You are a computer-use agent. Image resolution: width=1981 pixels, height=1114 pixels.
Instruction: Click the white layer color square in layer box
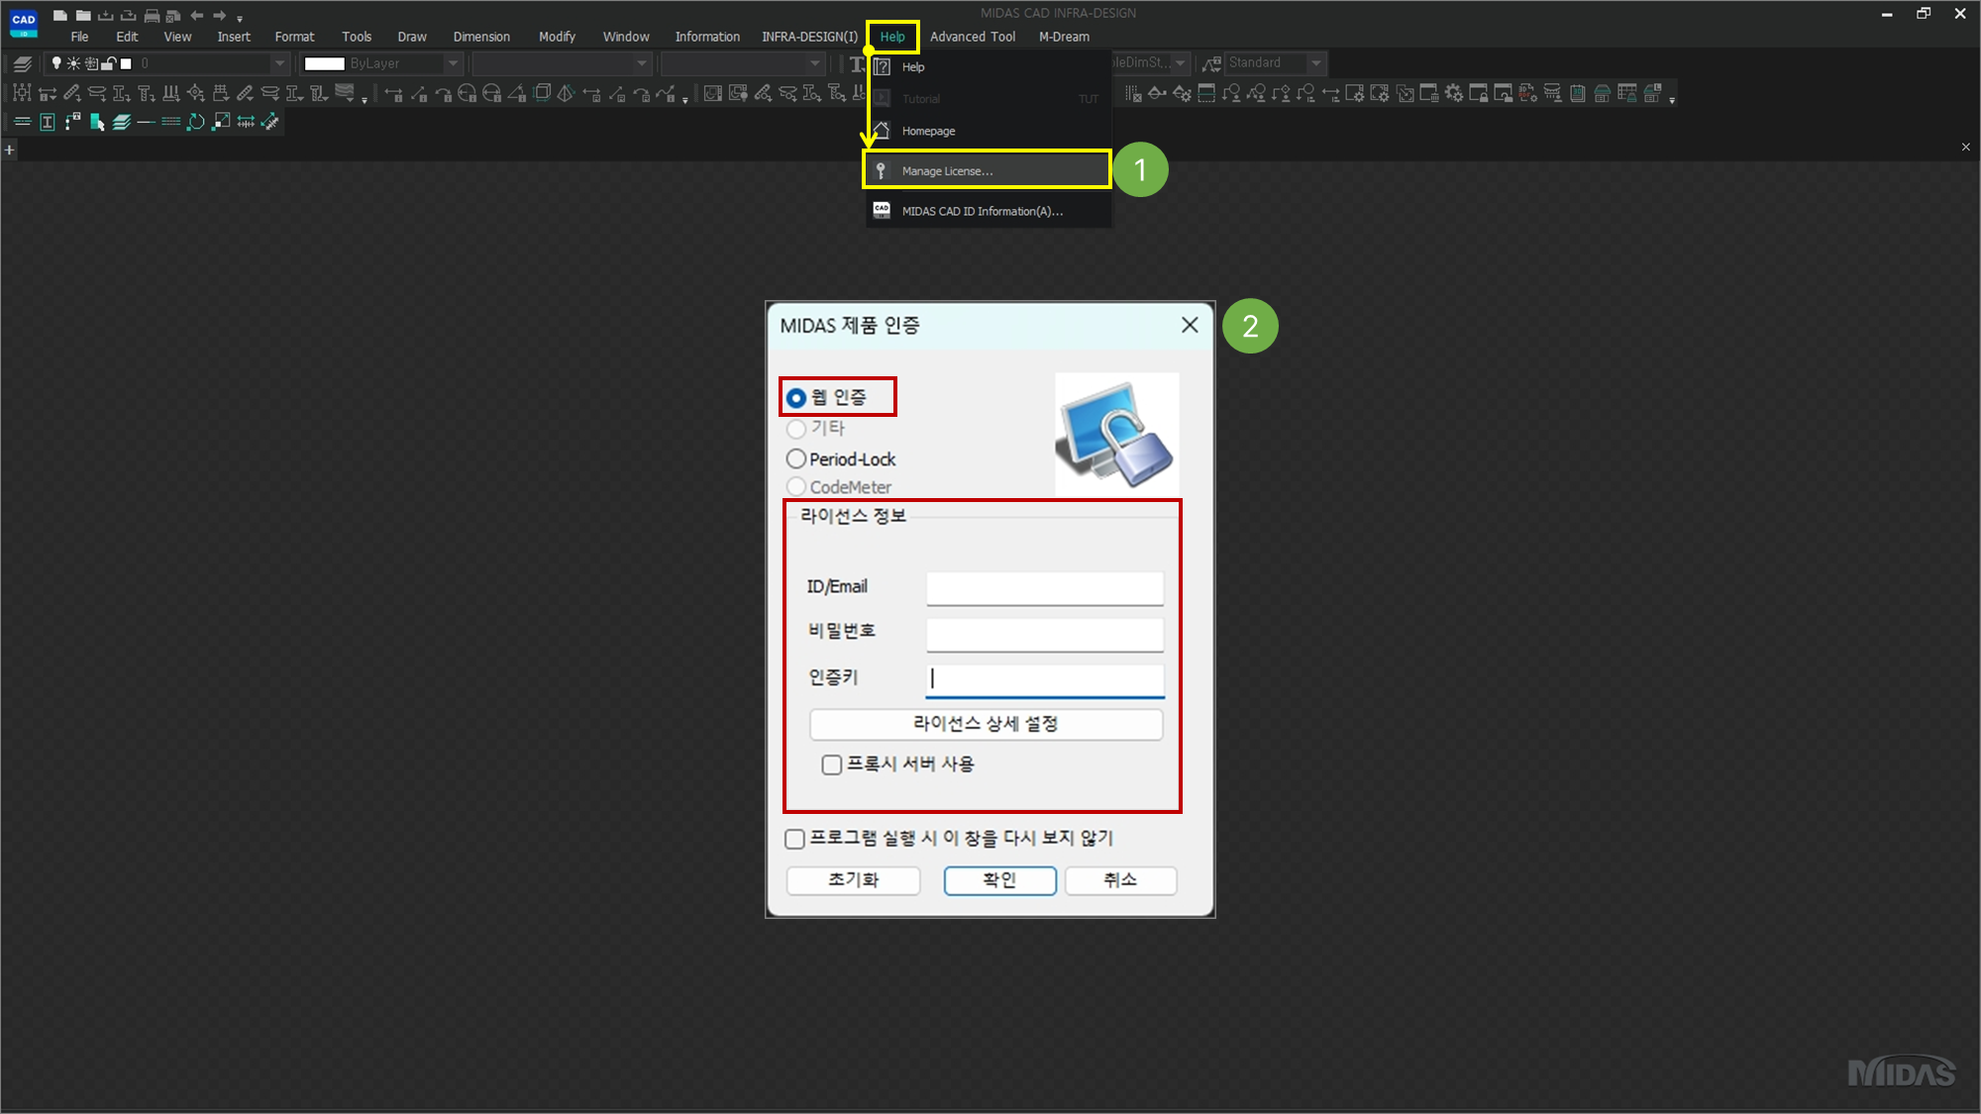pos(126,63)
